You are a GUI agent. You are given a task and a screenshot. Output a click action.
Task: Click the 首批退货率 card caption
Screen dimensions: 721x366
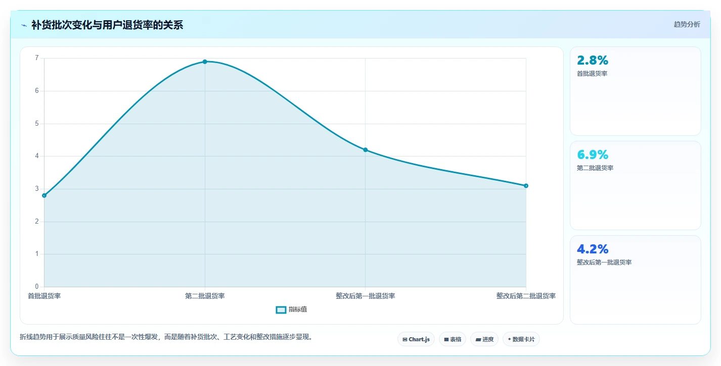pyautogui.click(x=592, y=74)
